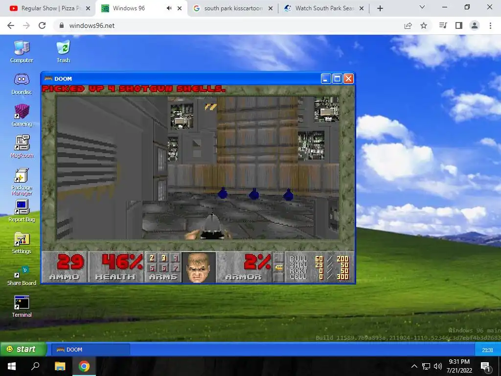Go forward in browser history
Image resolution: width=501 pixels, height=376 pixels.
(x=26, y=25)
